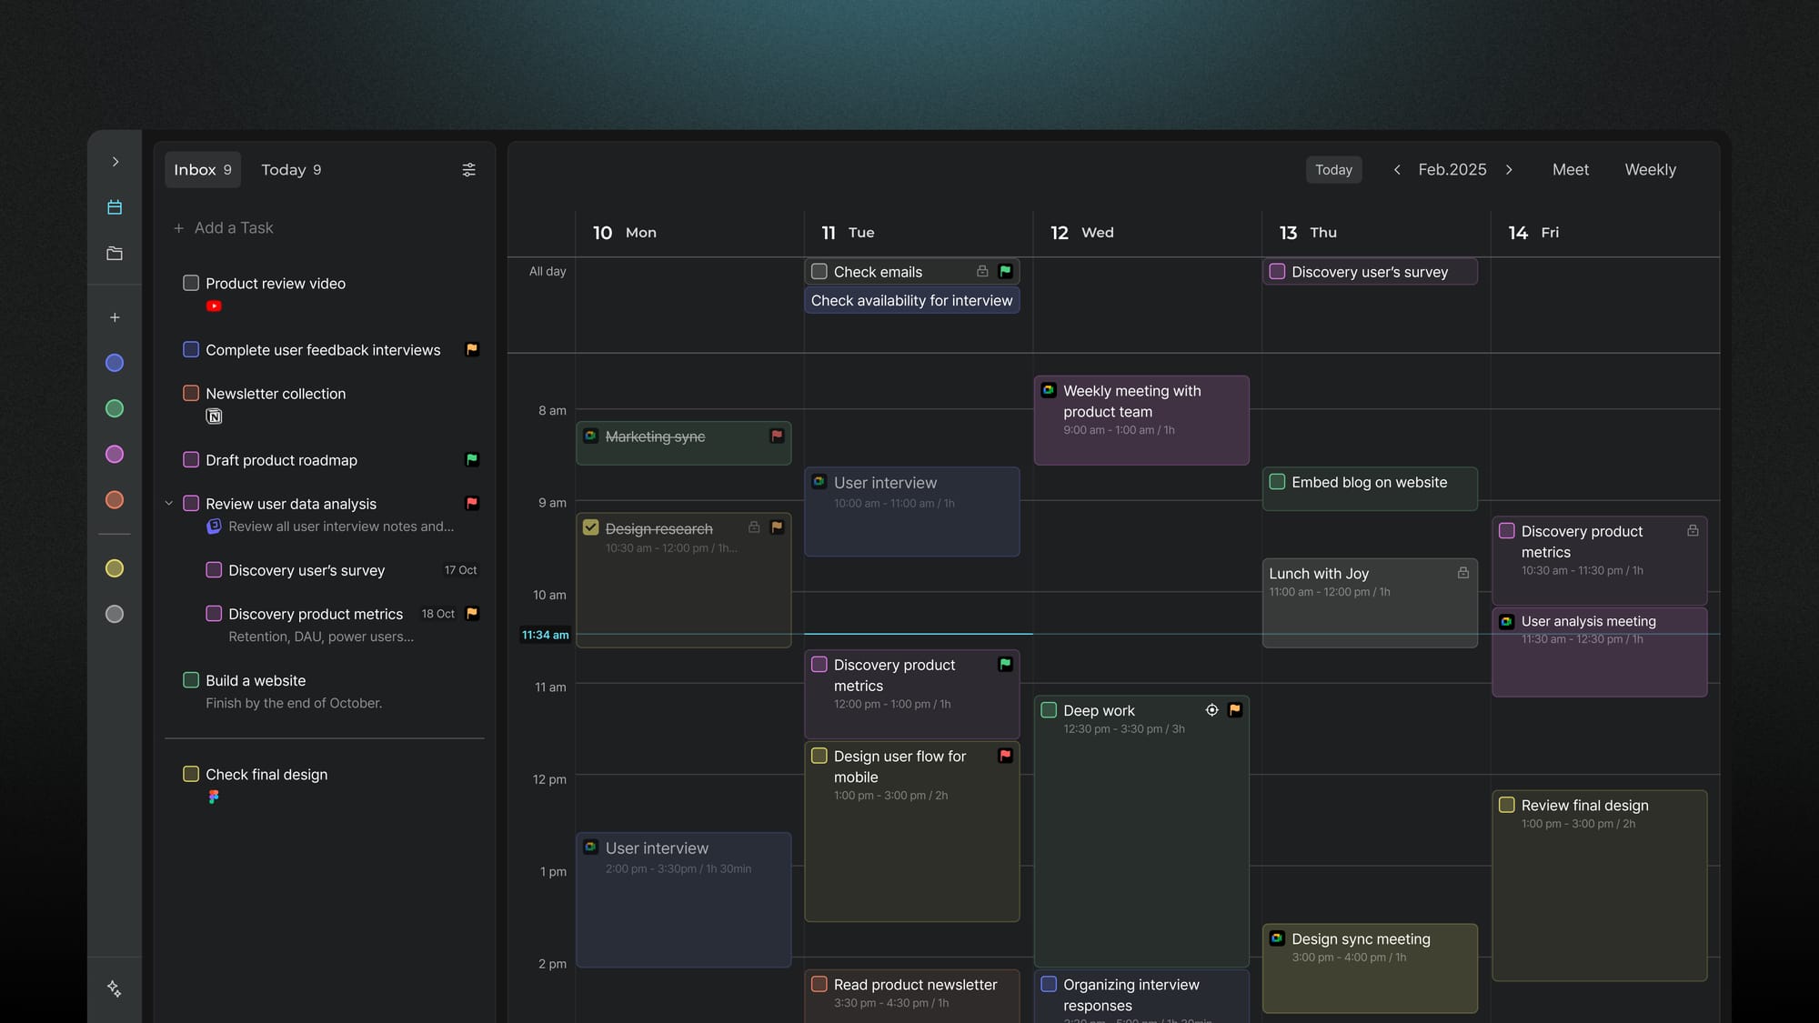Click the task filter settings icon
The image size is (1819, 1023).
[468, 170]
